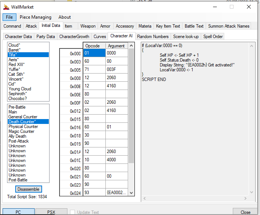The height and width of the screenshot is (215, 260).
Task: Switch to the Weapon tab
Action: [x=88, y=26]
